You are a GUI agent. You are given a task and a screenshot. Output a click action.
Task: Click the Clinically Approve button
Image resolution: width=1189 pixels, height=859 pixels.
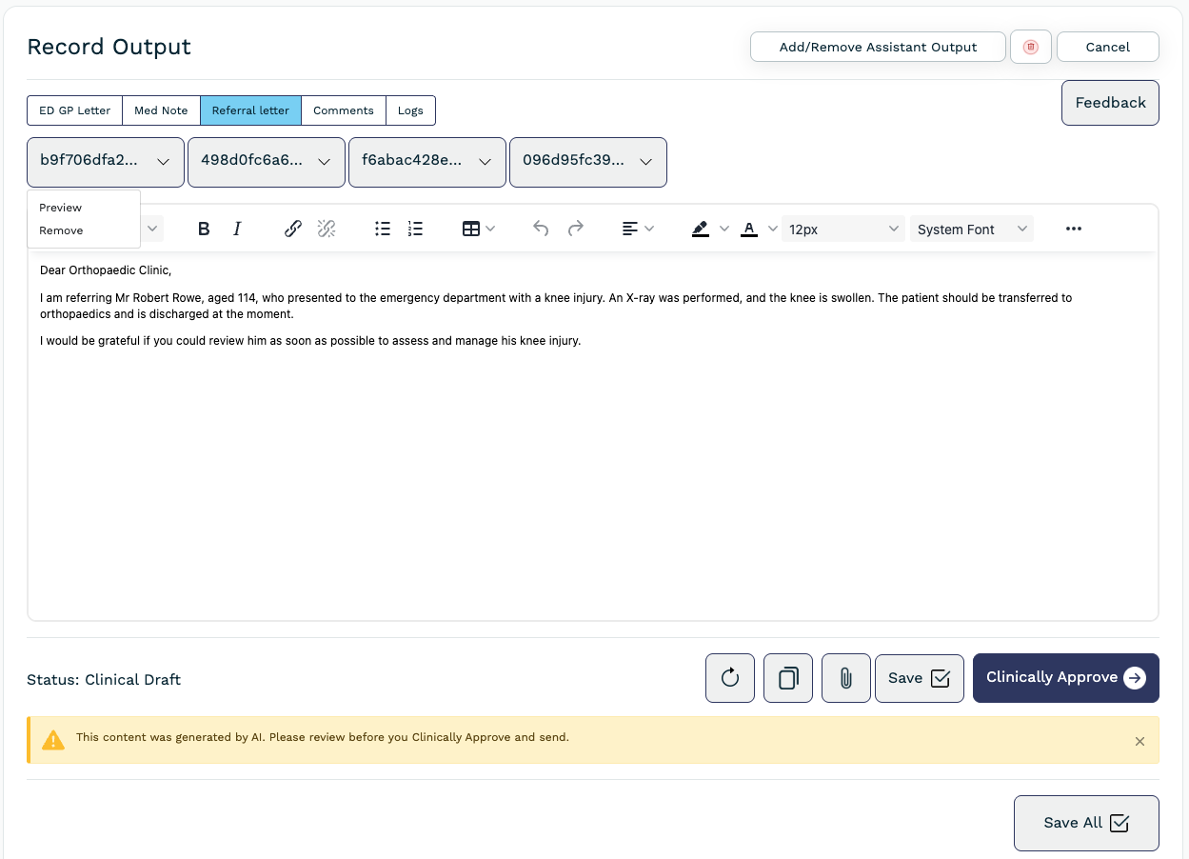pos(1065,677)
